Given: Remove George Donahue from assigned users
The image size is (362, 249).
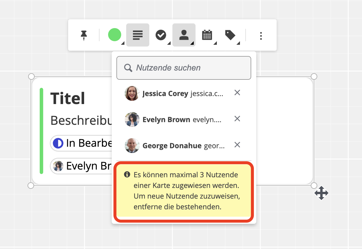Looking at the screenshot, I should (x=237, y=145).
